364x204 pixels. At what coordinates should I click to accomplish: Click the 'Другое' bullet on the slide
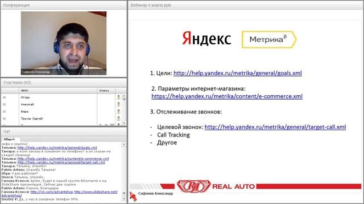click(167, 142)
